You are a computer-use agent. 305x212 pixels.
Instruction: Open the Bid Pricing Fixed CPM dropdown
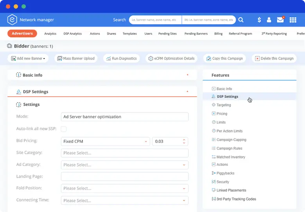[x=105, y=141]
